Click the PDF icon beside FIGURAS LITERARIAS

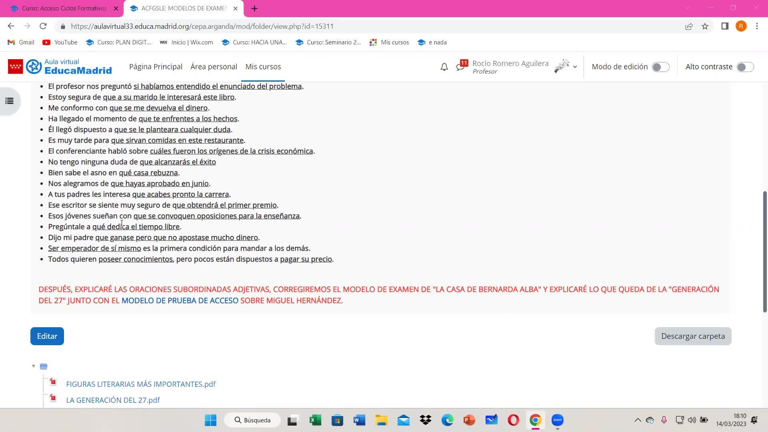coord(53,382)
